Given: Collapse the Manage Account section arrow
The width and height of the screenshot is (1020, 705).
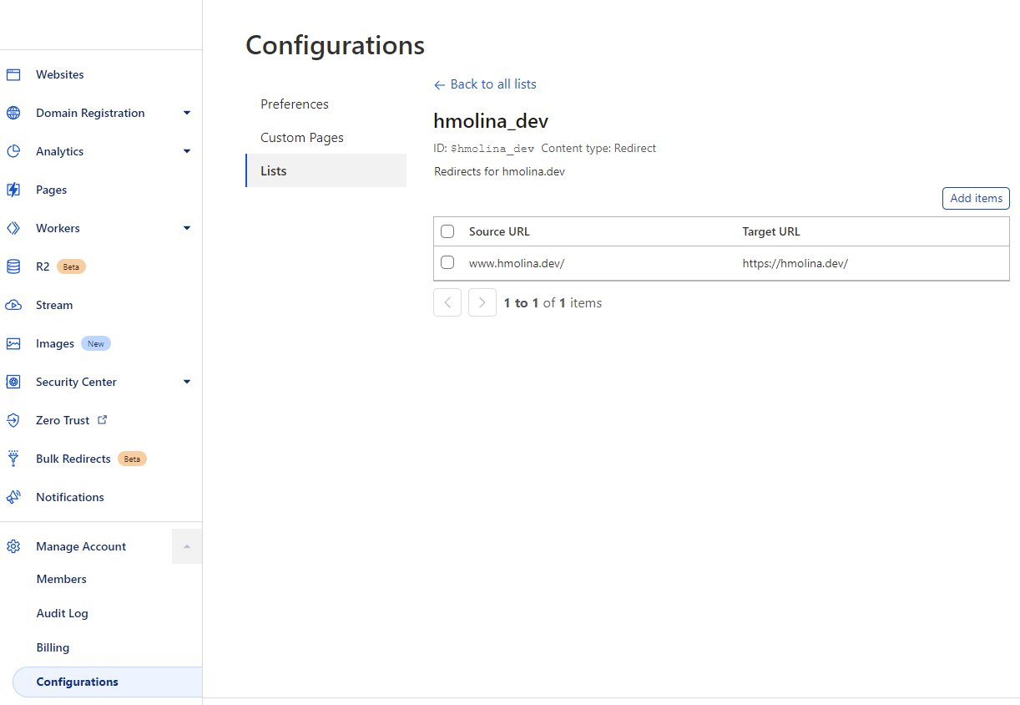Looking at the screenshot, I should (x=187, y=546).
